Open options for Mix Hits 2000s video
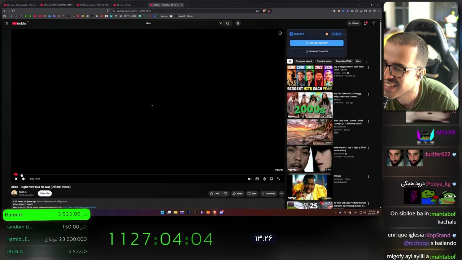 click(369, 95)
